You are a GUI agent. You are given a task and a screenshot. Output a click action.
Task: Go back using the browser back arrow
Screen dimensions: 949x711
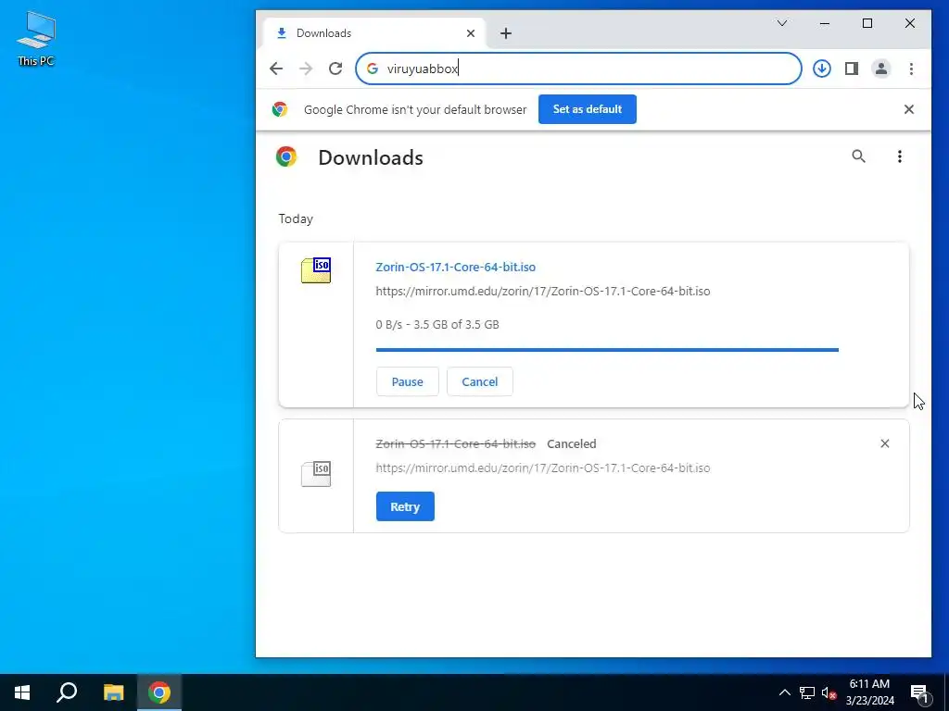coord(276,69)
